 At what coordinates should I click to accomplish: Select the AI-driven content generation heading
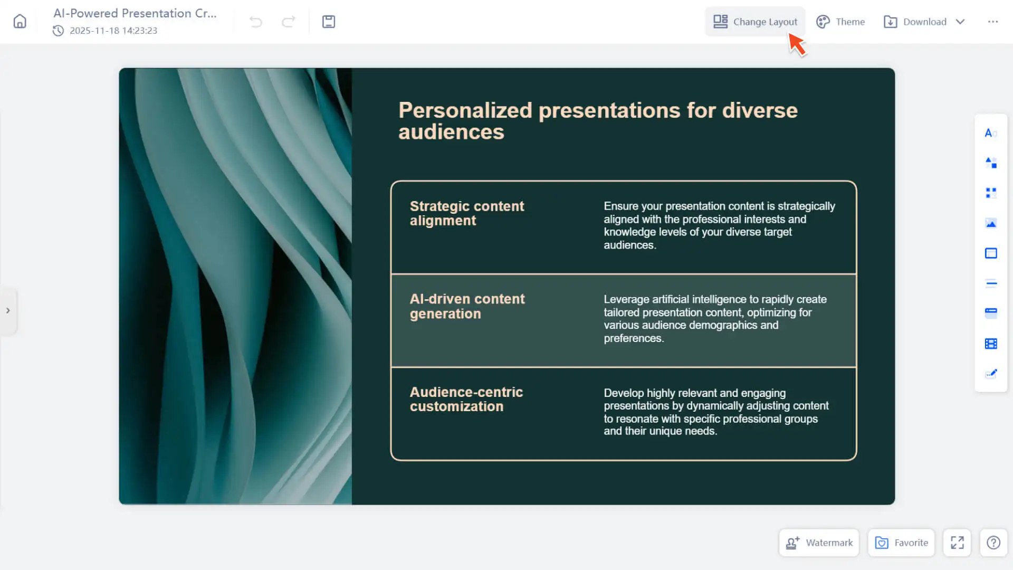[467, 306]
